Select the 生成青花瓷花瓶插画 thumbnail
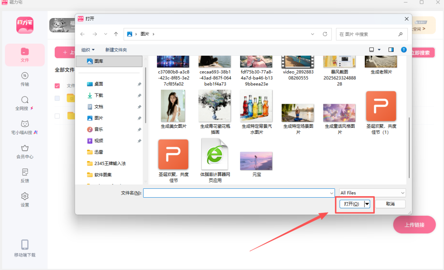The image size is (444, 270). (x=215, y=106)
